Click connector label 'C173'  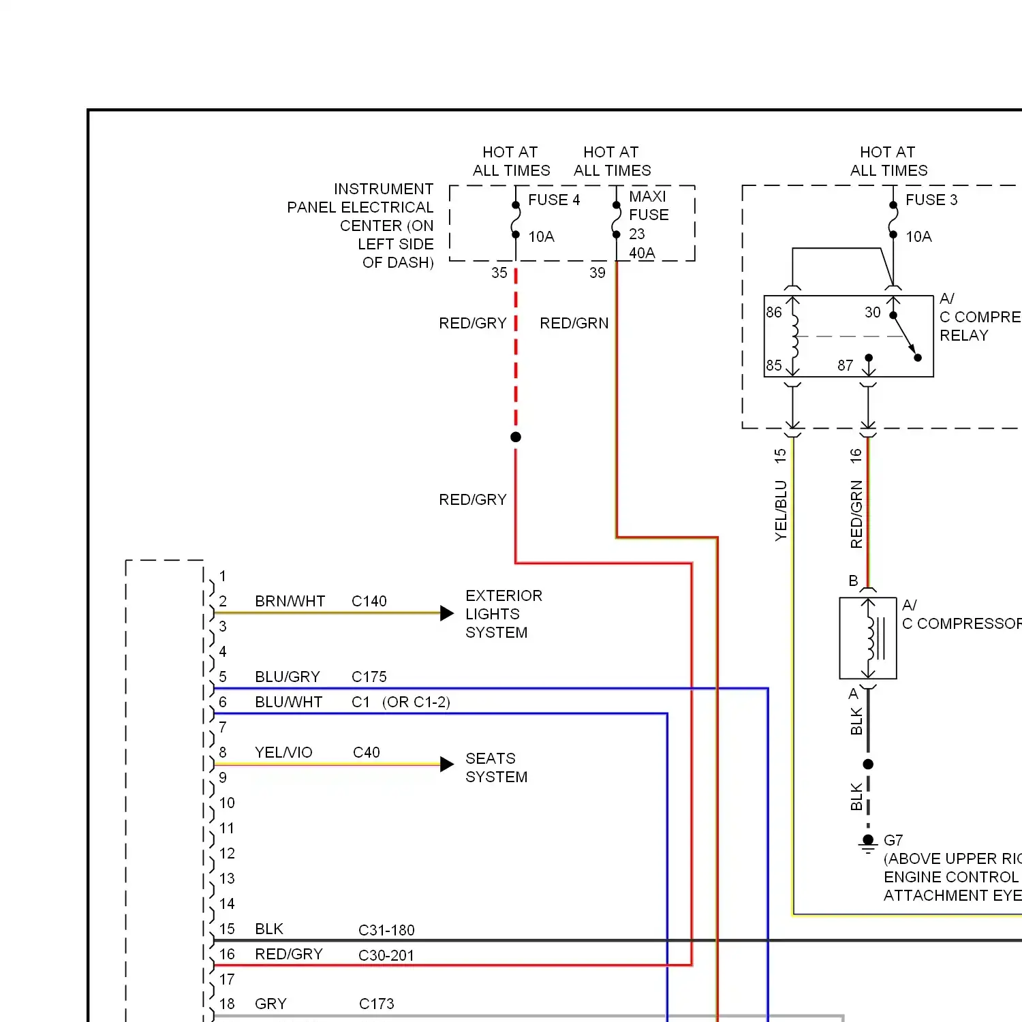(377, 1004)
